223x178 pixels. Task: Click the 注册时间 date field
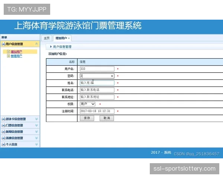tap(97, 111)
